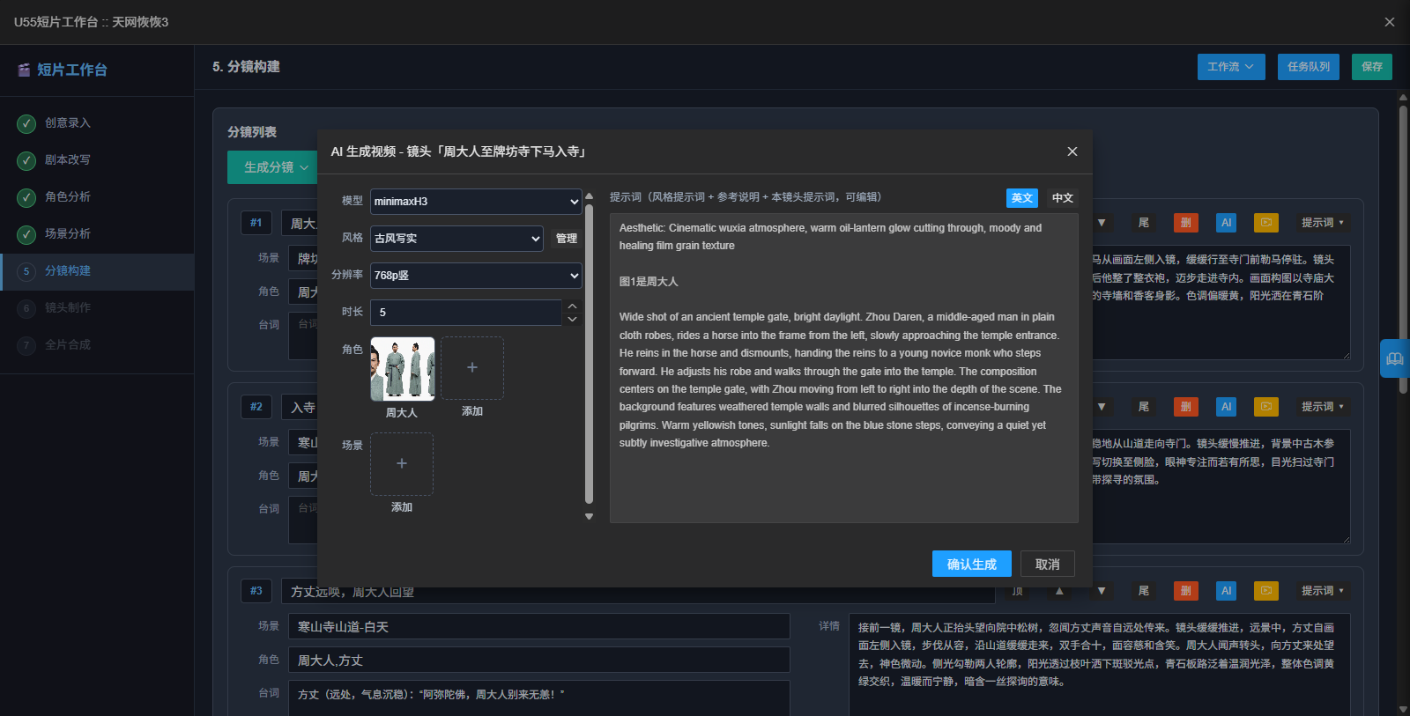The height and width of the screenshot is (716, 1410).
Task: Click the plus tile to add a scene
Action: [402, 464]
